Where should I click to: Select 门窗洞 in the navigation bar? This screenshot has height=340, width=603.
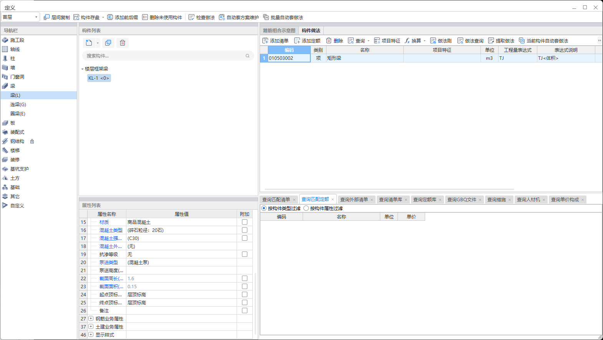point(17,77)
